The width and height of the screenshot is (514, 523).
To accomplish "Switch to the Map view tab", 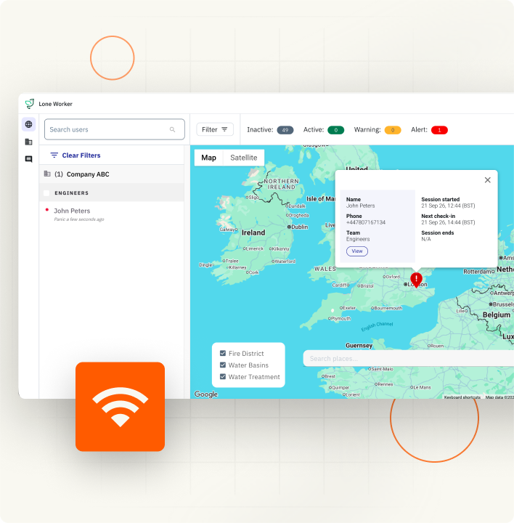I will (208, 158).
